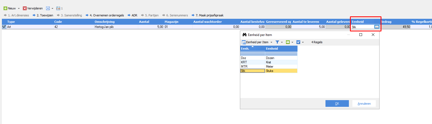The width and height of the screenshot is (432, 124).
Task: Sort by the Eenh. column header
Action: point(252,49)
